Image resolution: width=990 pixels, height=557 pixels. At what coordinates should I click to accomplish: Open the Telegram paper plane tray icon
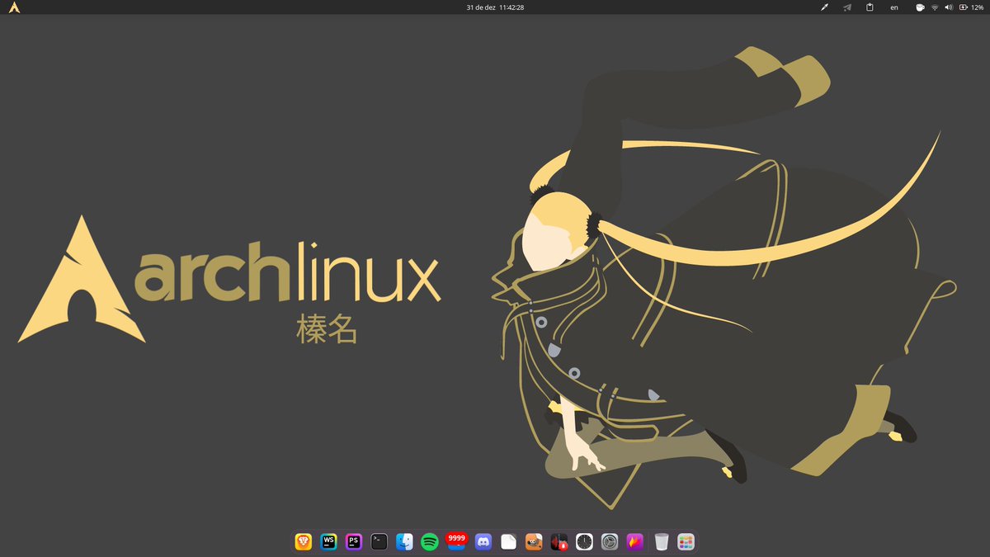[x=846, y=7]
